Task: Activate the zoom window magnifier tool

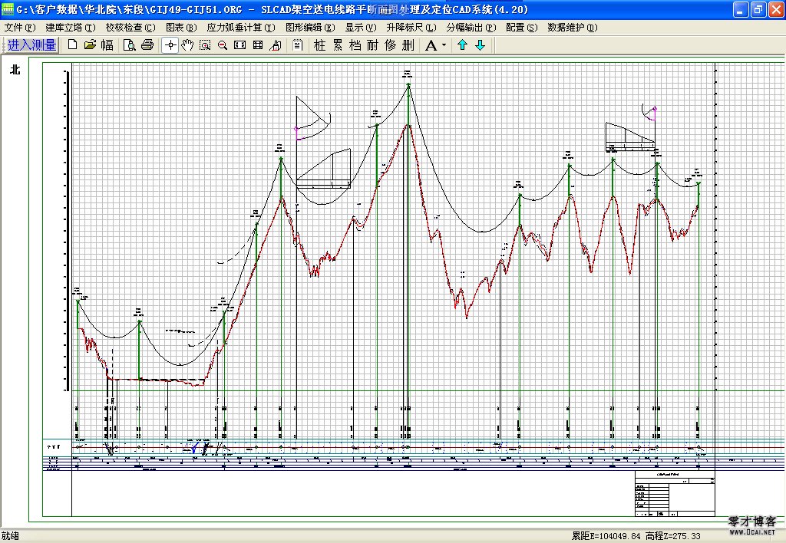Action: [205, 45]
